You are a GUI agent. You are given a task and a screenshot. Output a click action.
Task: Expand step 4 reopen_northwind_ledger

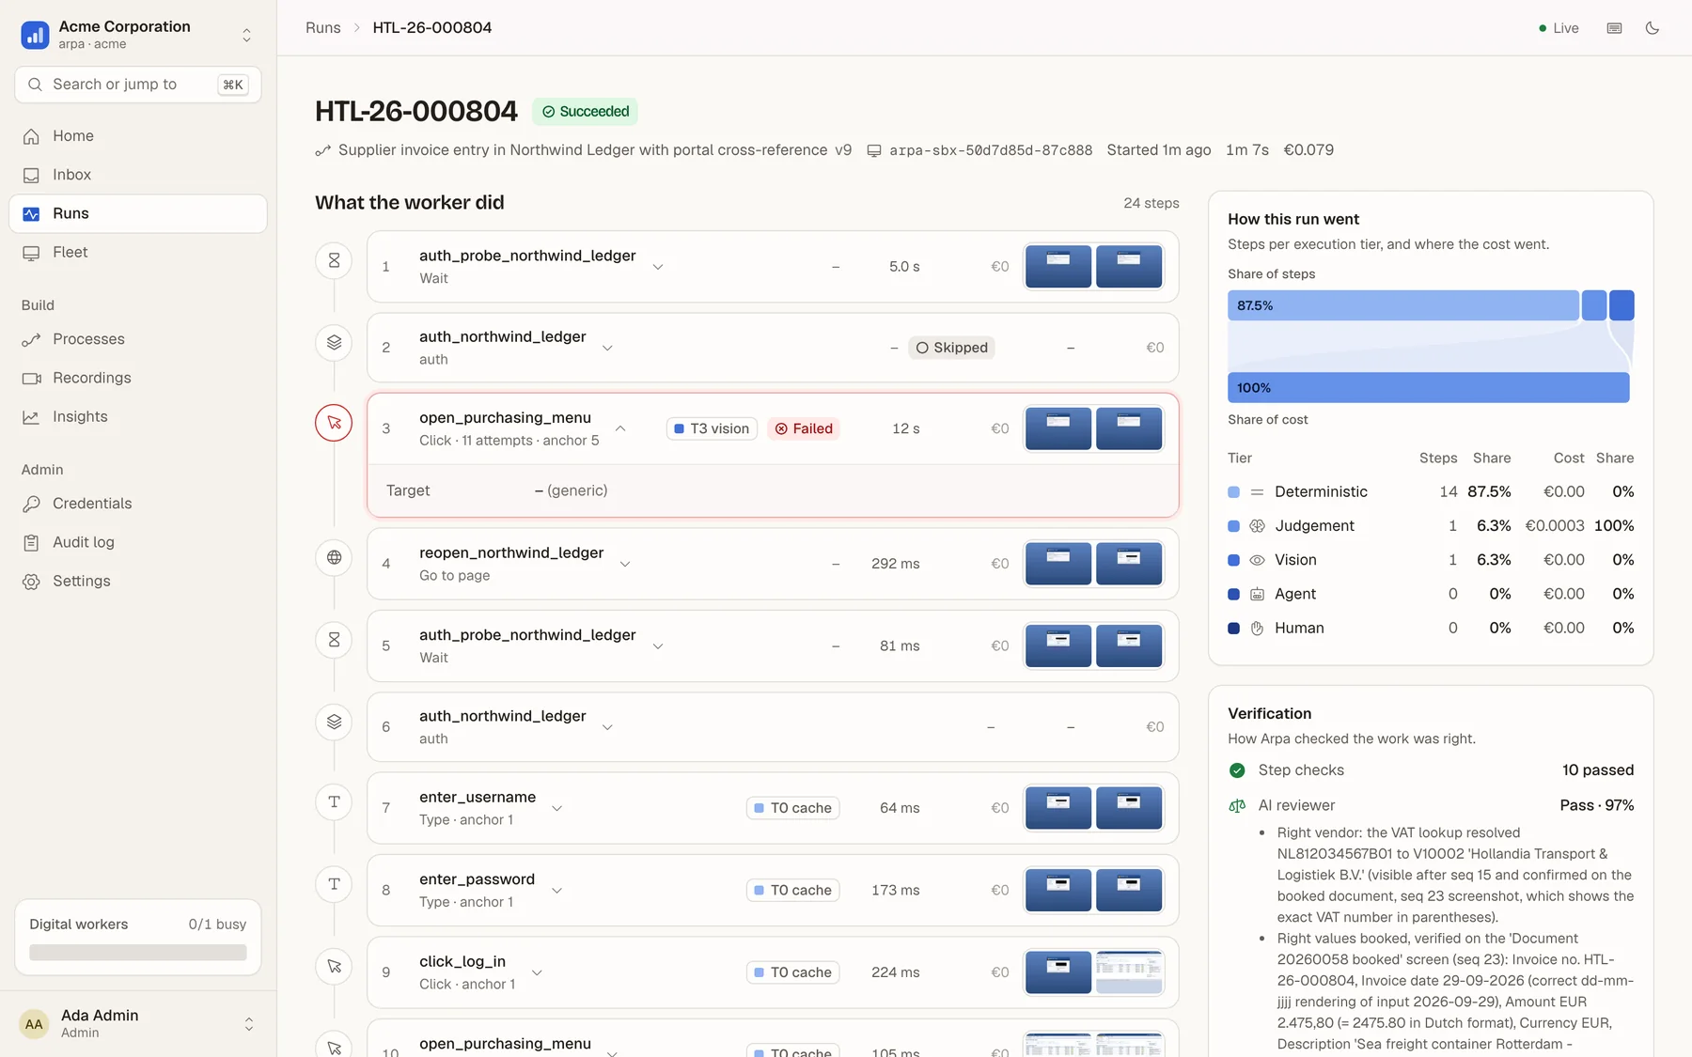coord(625,564)
